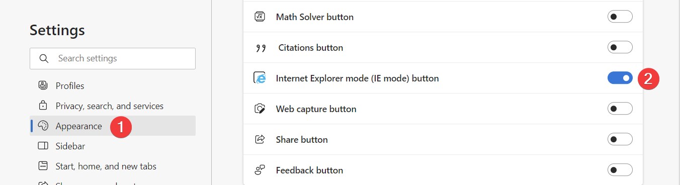680x185 pixels.
Task: Click the Math Solver icon
Action: [260, 17]
